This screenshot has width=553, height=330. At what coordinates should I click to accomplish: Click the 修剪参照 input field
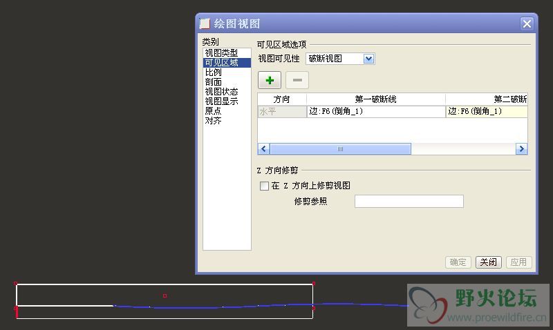tap(409, 202)
